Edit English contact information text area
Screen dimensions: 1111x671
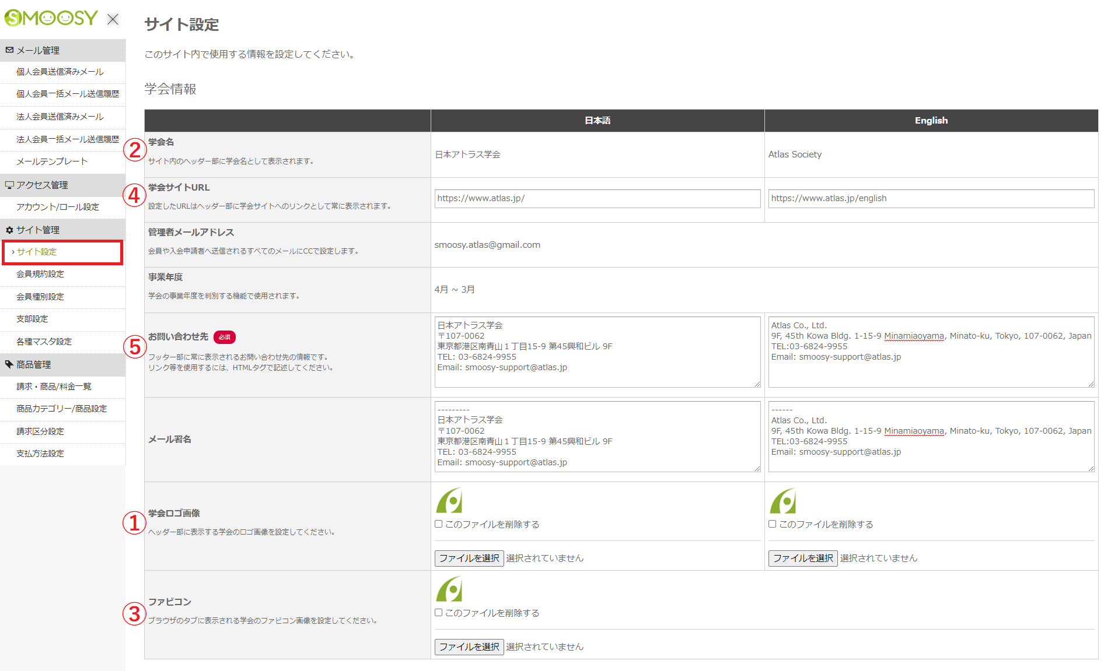[x=931, y=352]
